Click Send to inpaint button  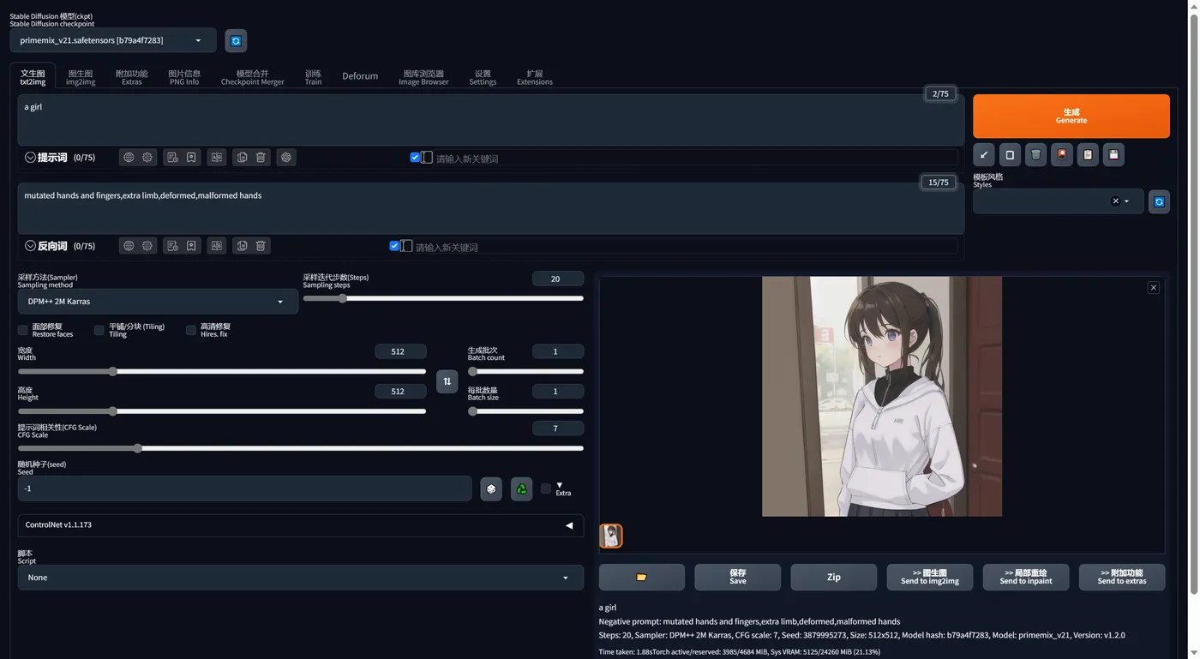click(x=1026, y=578)
